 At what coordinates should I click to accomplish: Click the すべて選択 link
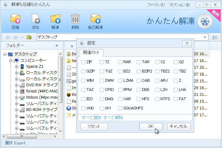click(x=92, y=117)
